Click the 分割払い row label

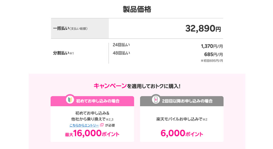(x=63, y=53)
